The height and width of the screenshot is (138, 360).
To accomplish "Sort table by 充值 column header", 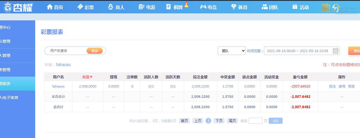I will [x=87, y=77].
